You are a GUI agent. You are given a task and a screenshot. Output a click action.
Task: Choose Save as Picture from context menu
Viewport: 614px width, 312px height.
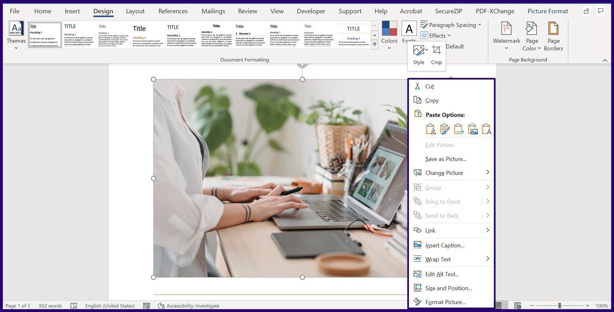446,159
